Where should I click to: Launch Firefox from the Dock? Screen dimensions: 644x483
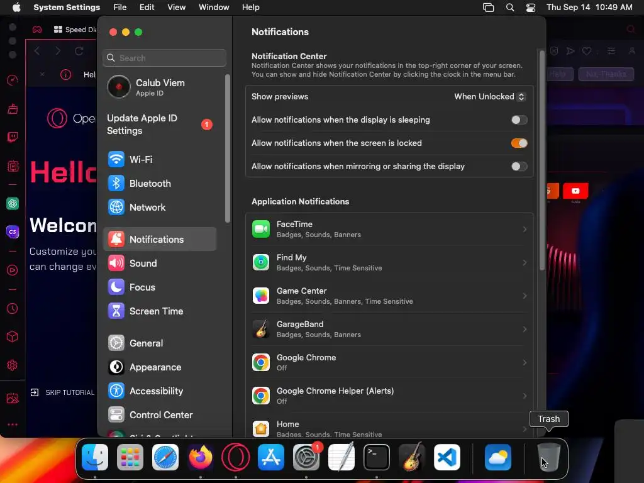[x=201, y=457]
